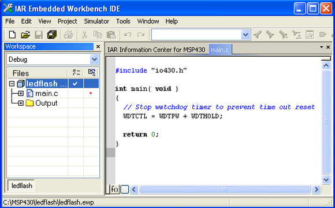
Task: Click the Cut scissors icon
Action: tap(84, 35)
